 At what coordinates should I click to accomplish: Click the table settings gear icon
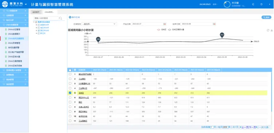tap(75, 70)
